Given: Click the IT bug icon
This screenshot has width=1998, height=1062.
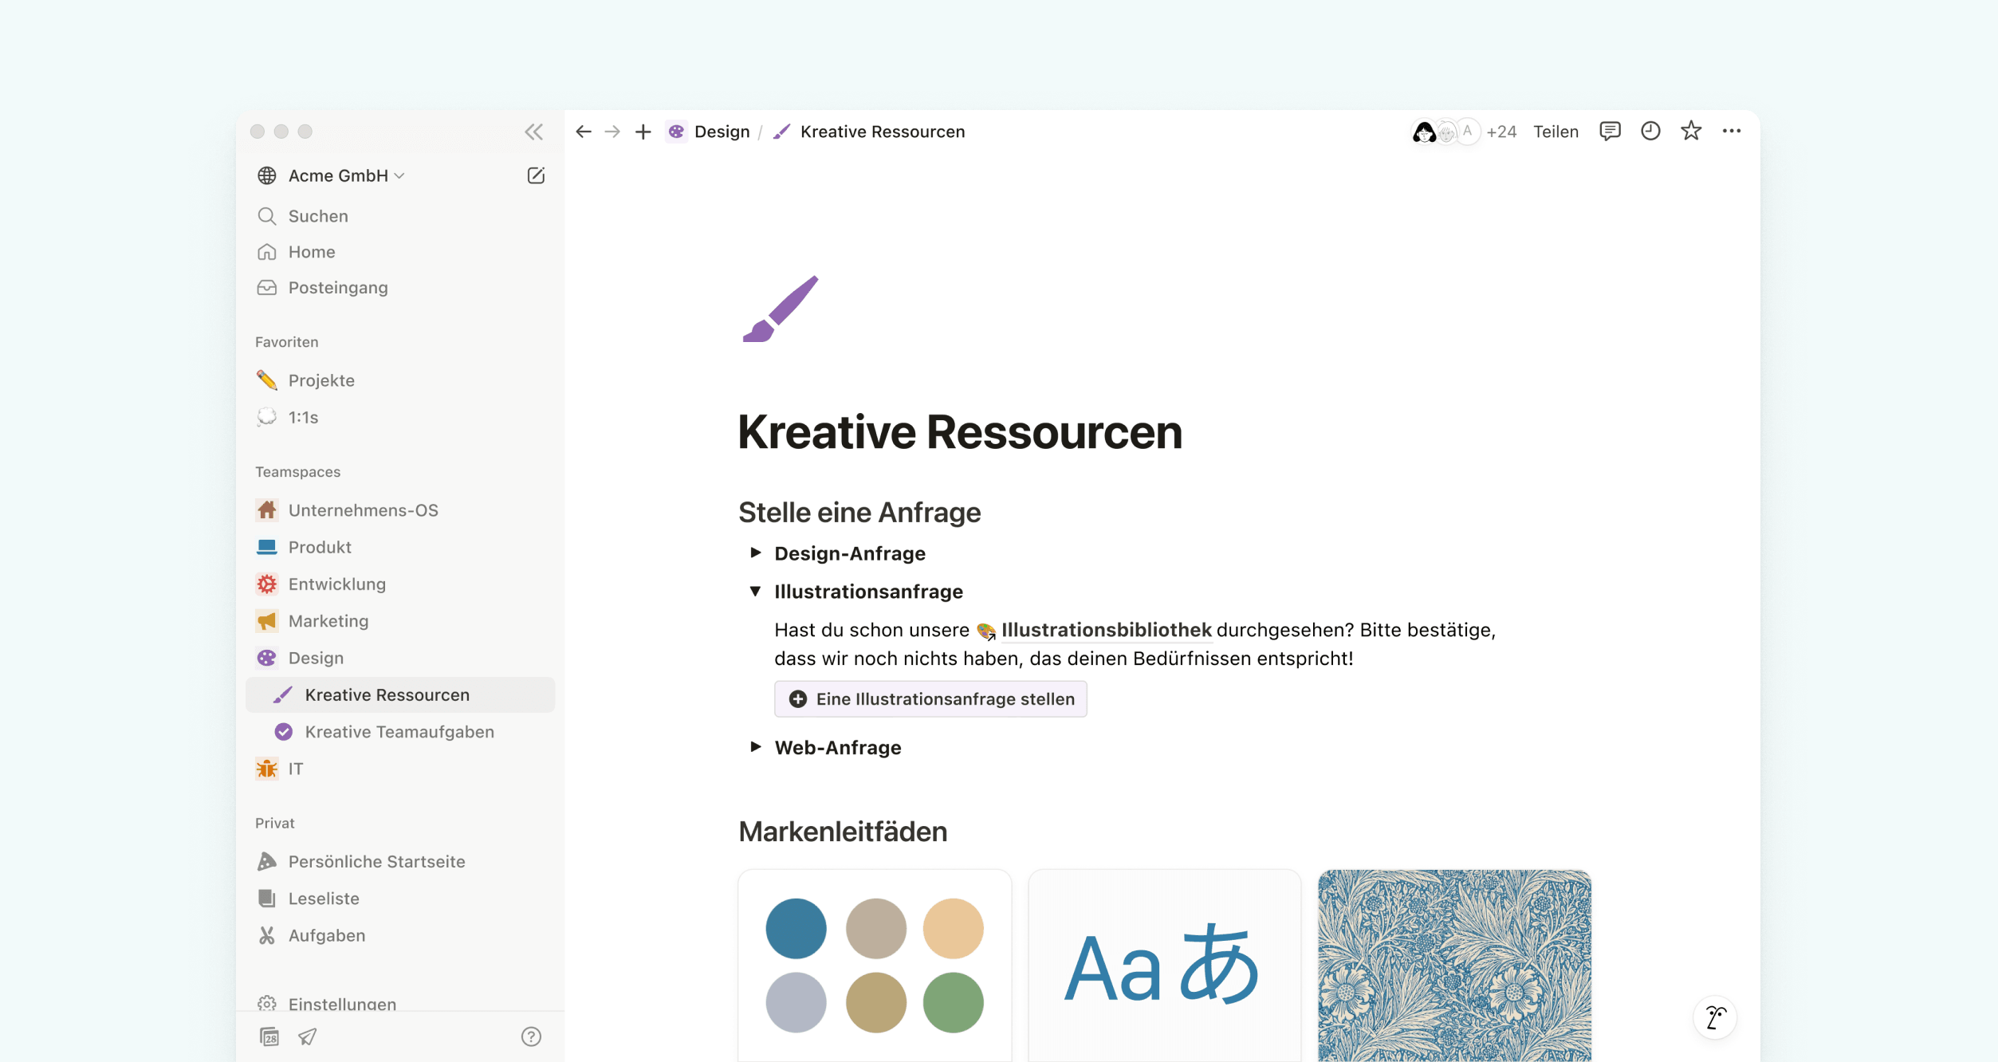Looking at the screenshot, I should (x=267, y=769).
